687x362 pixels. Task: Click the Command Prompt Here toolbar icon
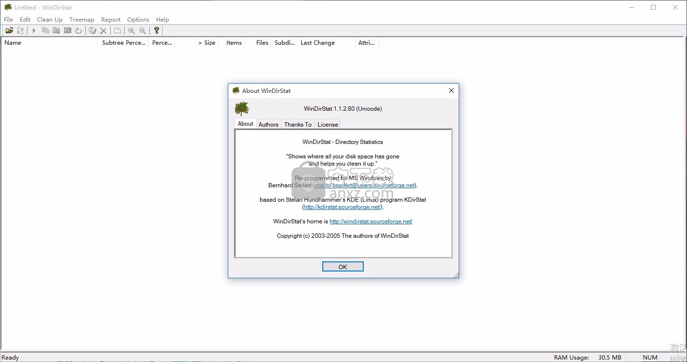point(67,30)
